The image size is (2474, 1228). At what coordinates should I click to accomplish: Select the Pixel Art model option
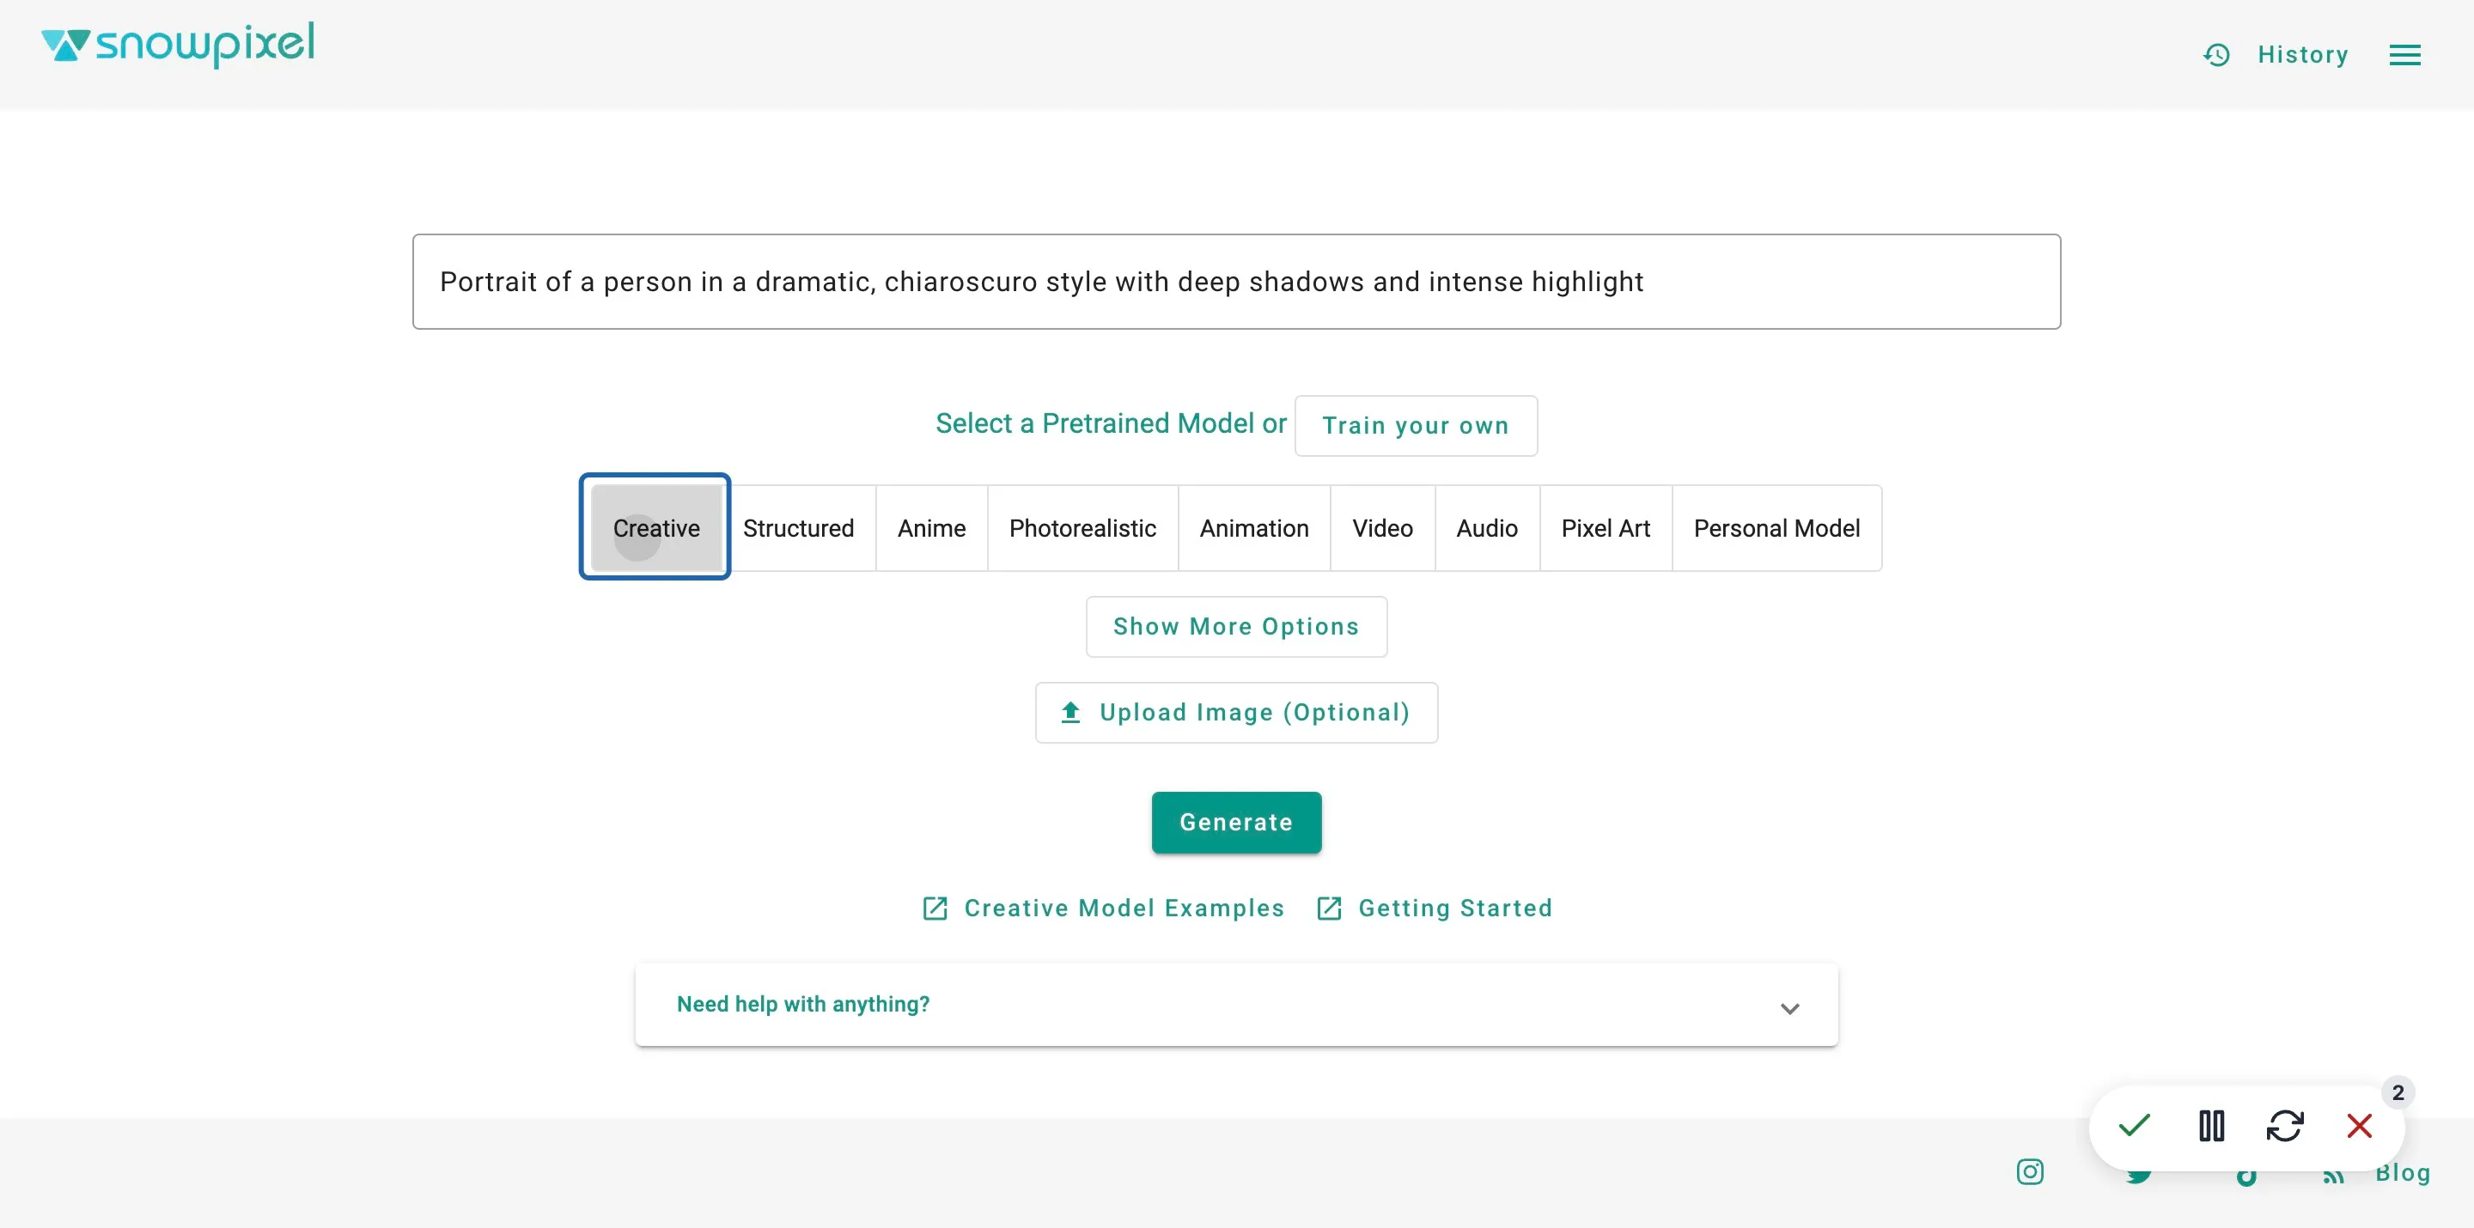(1605, 528)
